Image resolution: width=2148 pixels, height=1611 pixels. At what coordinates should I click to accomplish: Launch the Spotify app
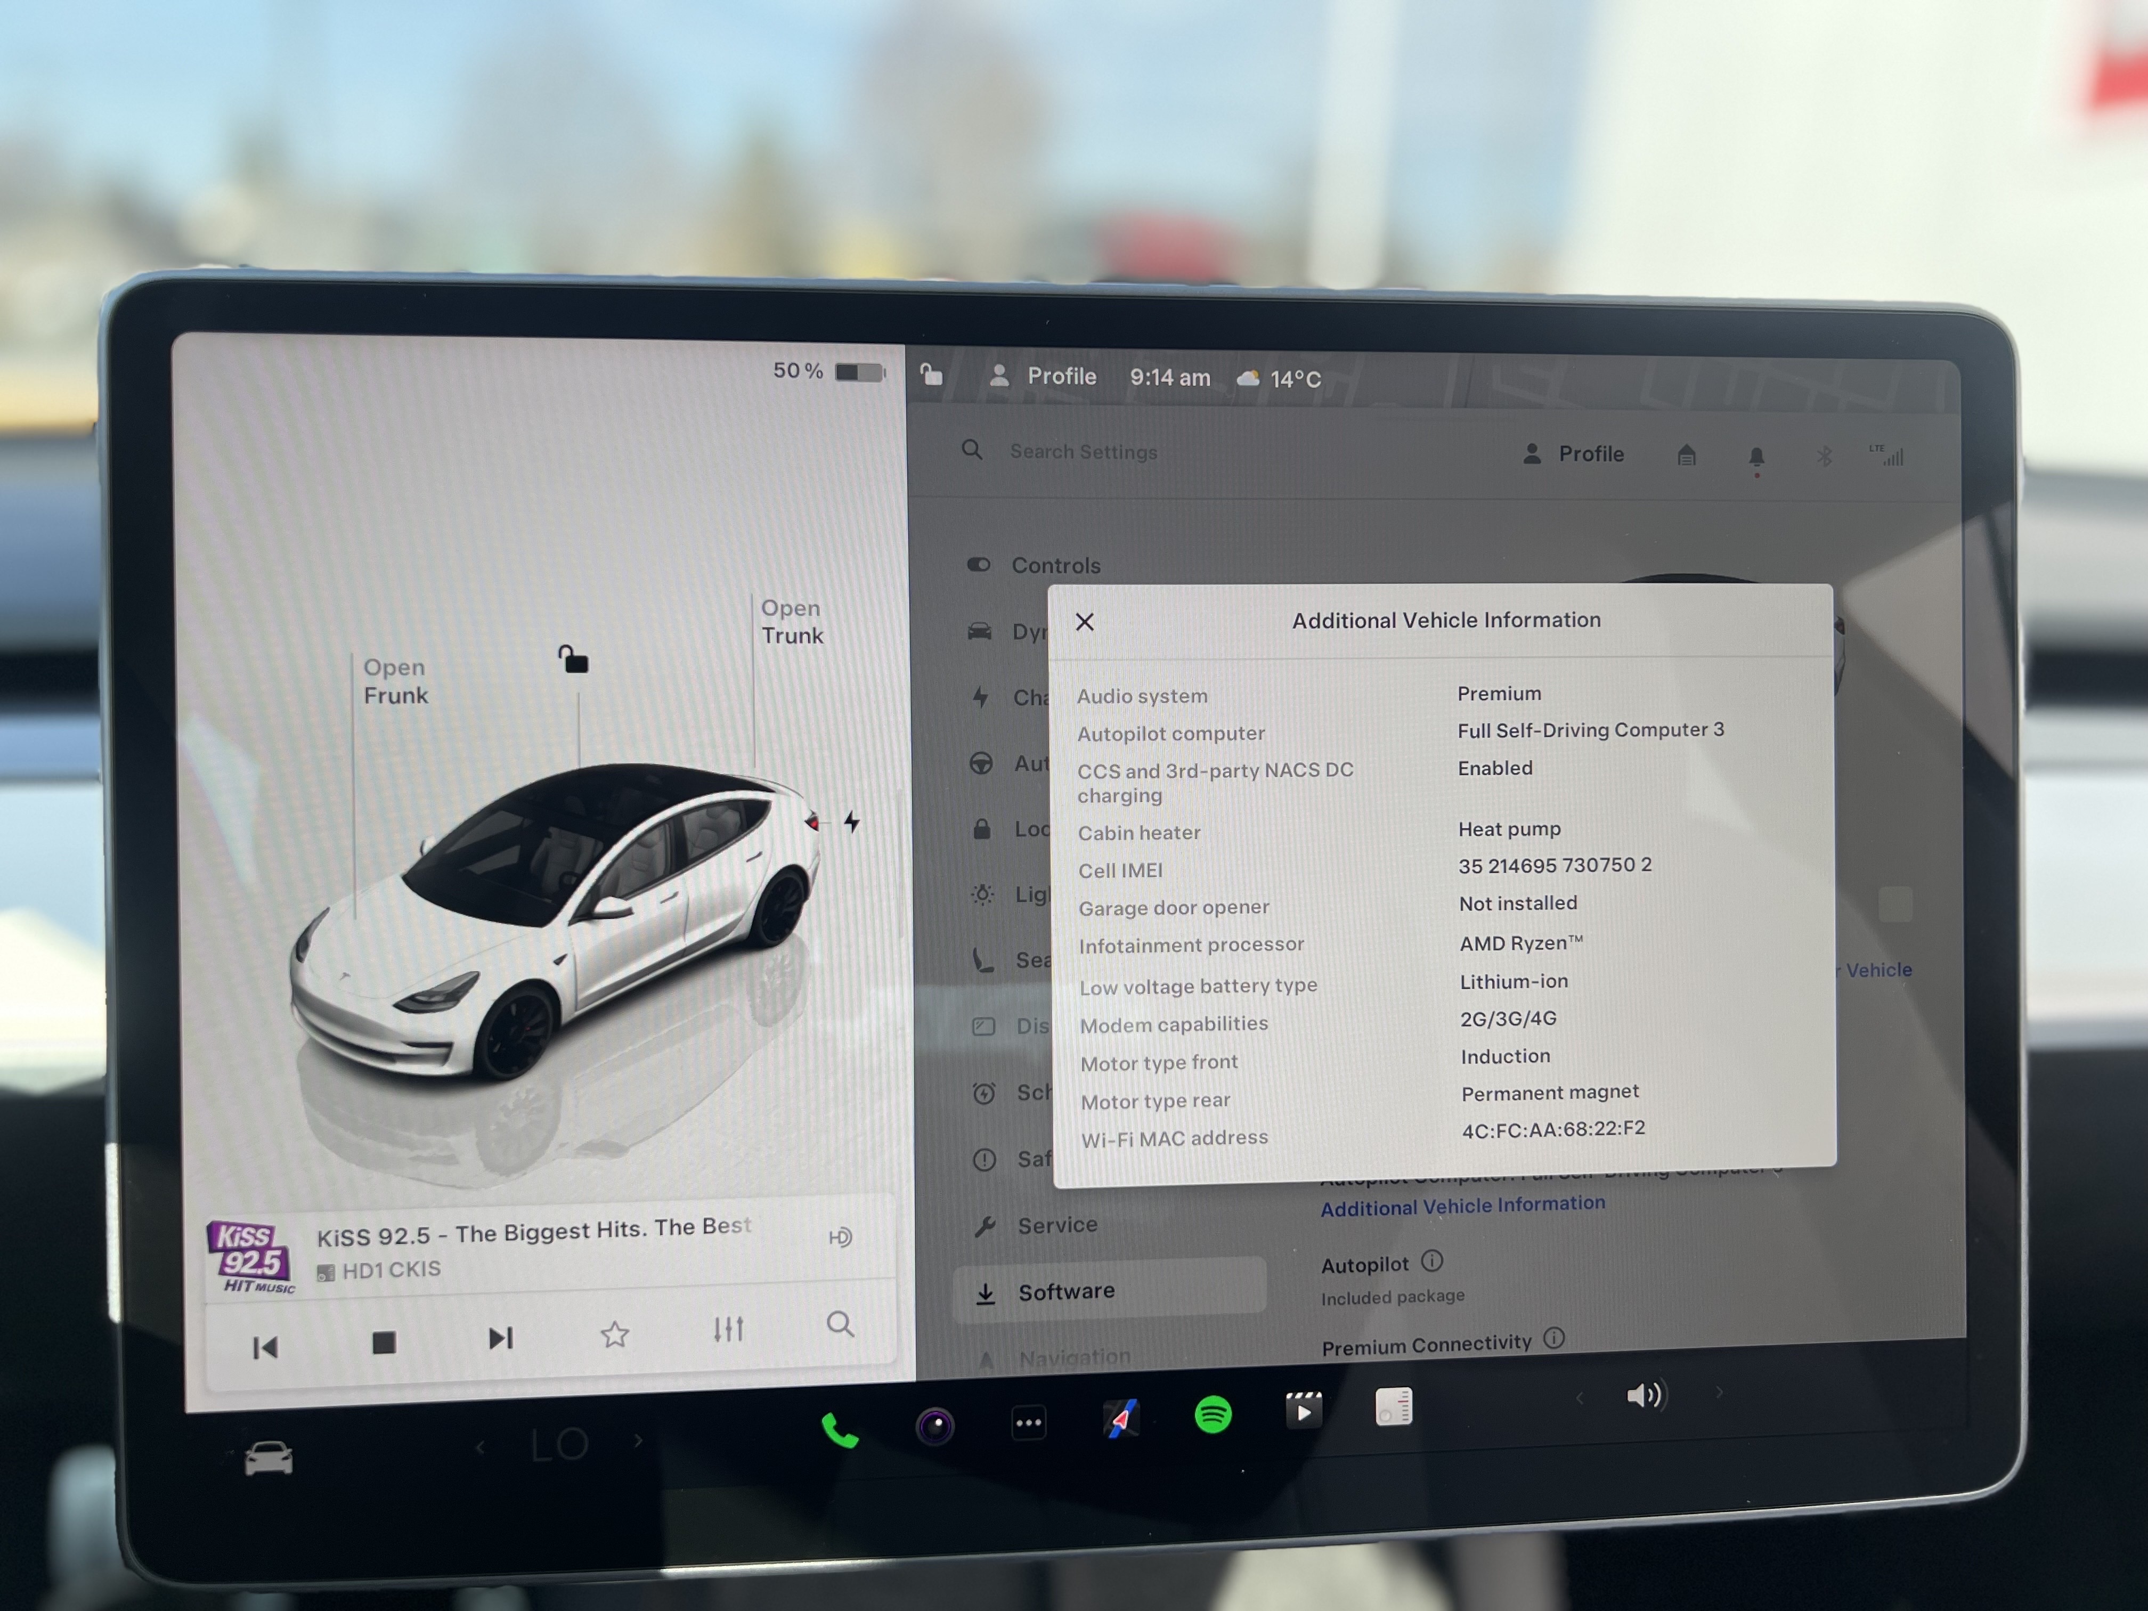tap(1213, 1415)
